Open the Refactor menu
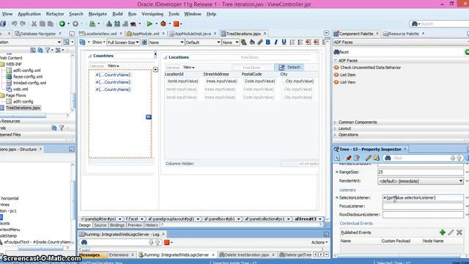Screen dimensions: 469x264 click(x=55, y=14)
